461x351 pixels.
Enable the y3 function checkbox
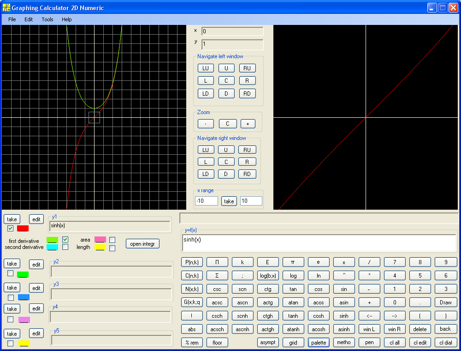coord(11,297)
